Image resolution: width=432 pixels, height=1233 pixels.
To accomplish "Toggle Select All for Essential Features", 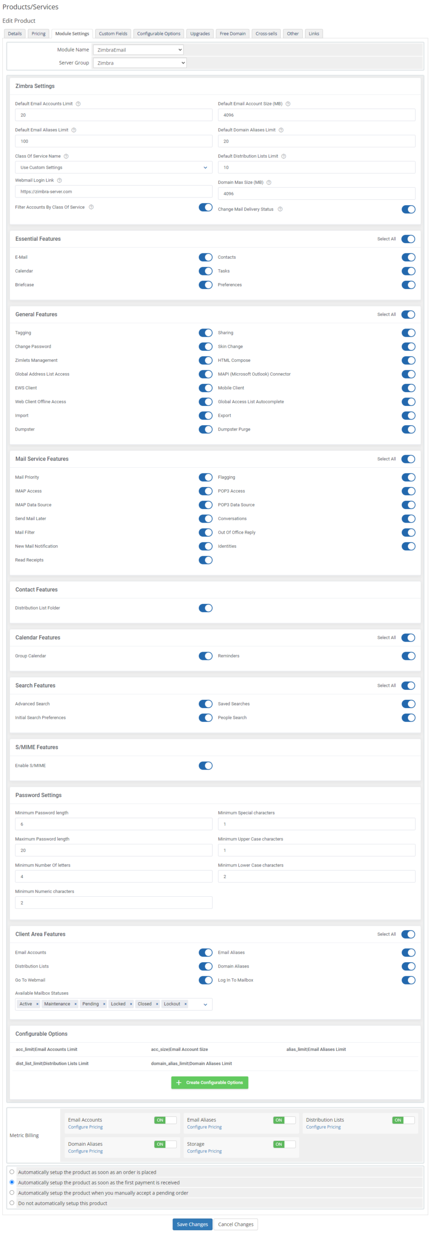I will pos(408,239).
